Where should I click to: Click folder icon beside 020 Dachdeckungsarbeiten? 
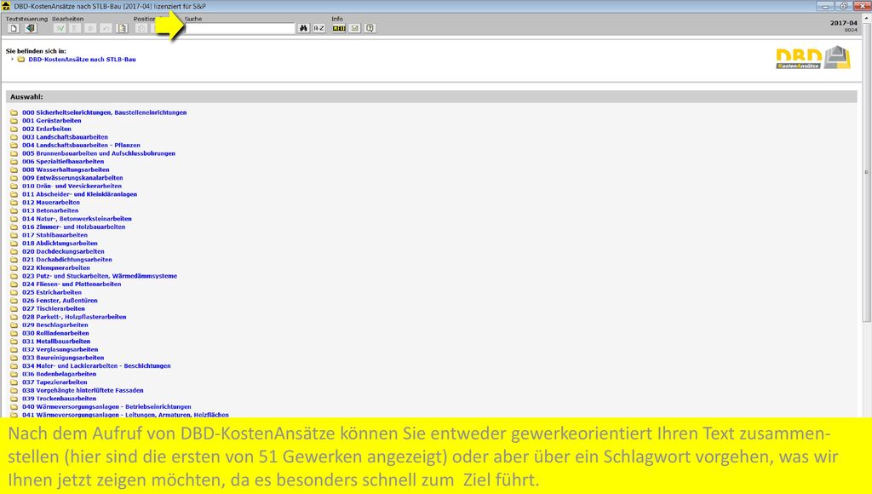pos(14,251)
